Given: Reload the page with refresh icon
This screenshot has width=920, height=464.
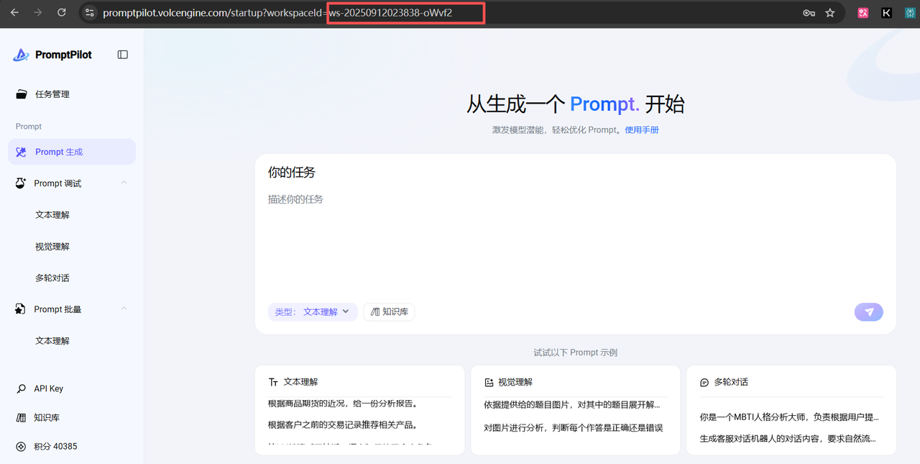Looking at the screenshot, I should pos(62,12).
